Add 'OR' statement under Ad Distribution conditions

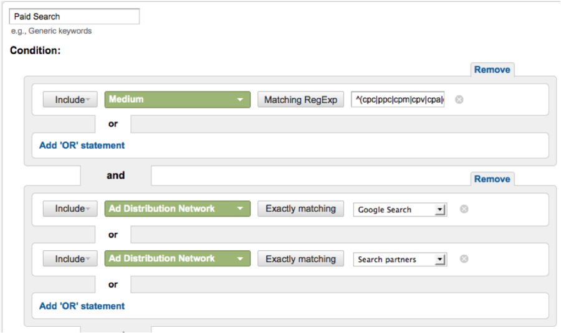(x=82, y=306)
